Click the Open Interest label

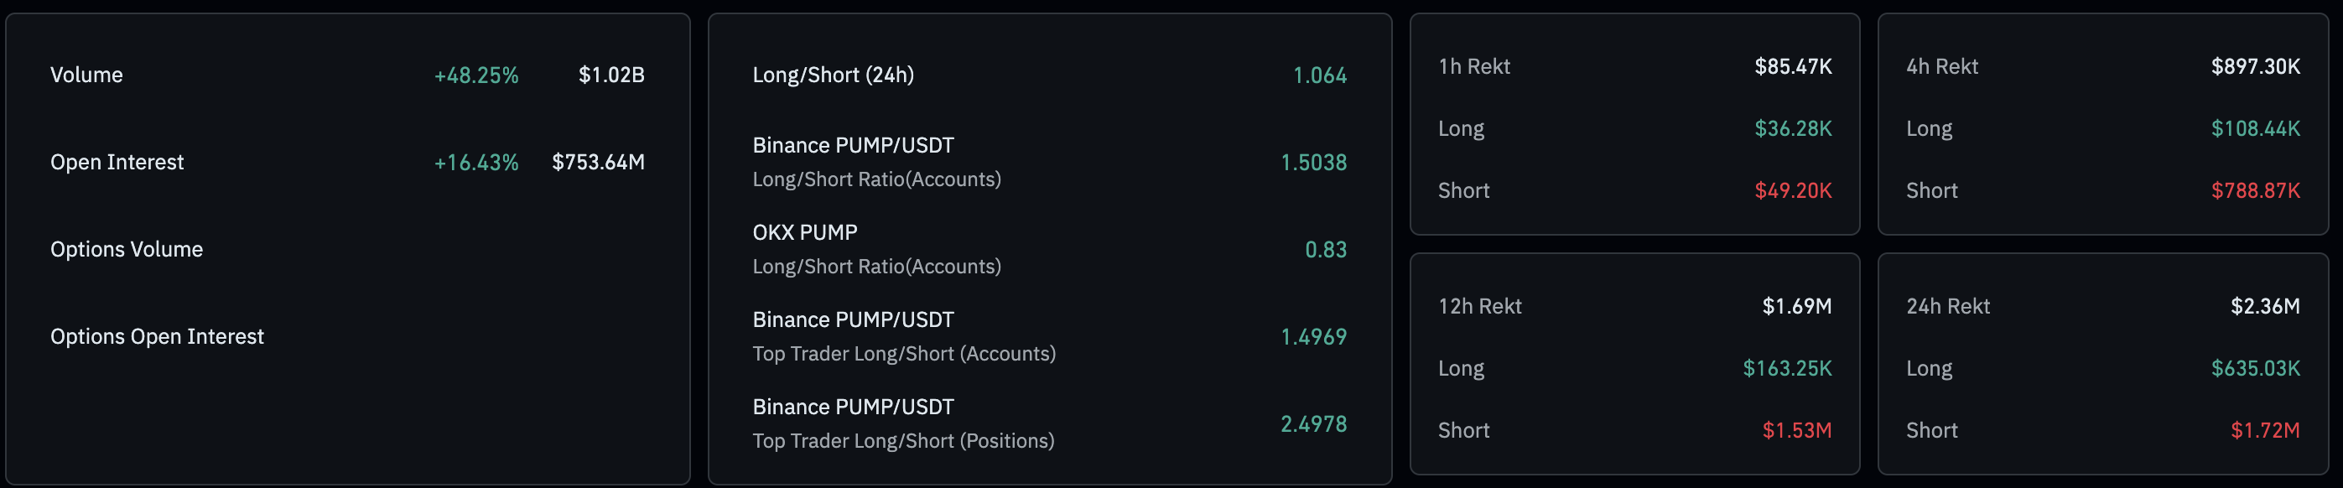coord(117,162)
